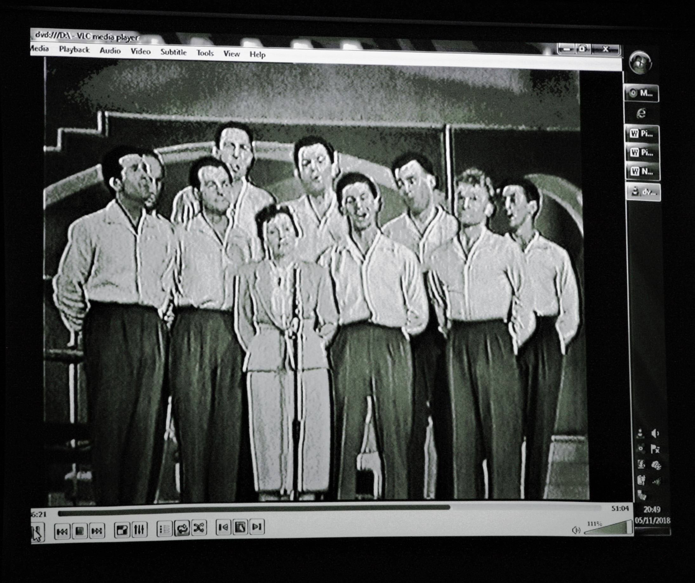Viewport: 695px width, 583px height.
Task: Open the Audio menu
Action: 110,51
